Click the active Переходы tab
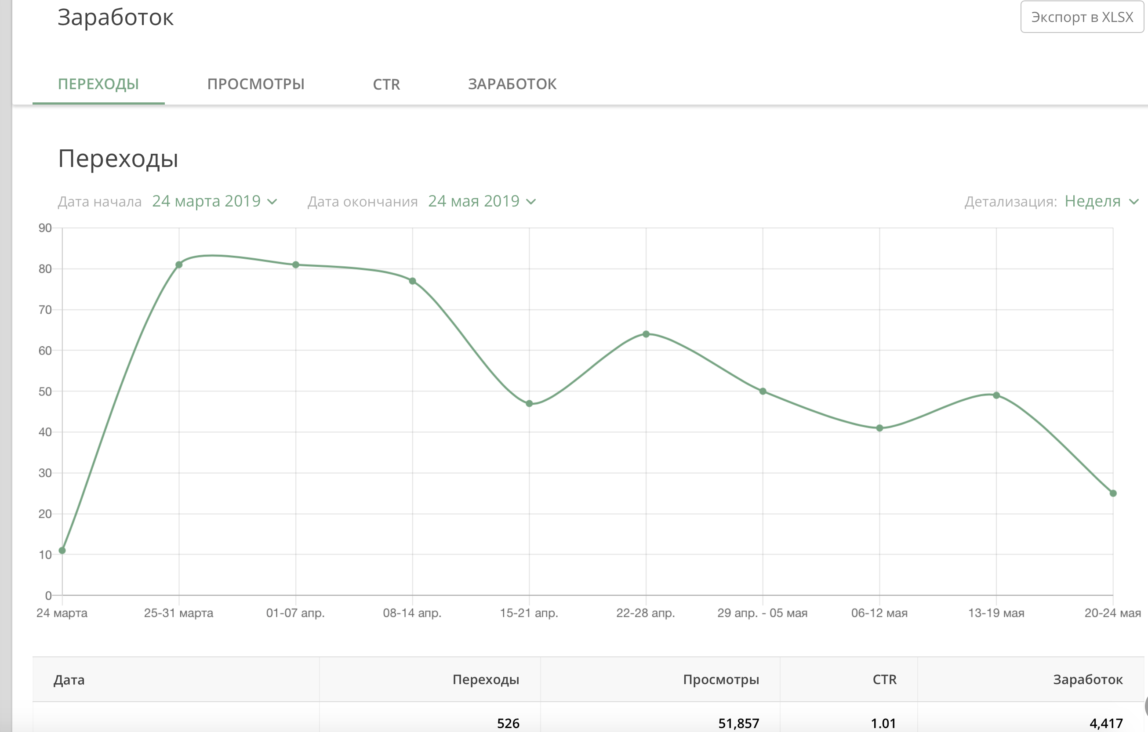Screen dimensions: 1148x732 coord(98,84)
